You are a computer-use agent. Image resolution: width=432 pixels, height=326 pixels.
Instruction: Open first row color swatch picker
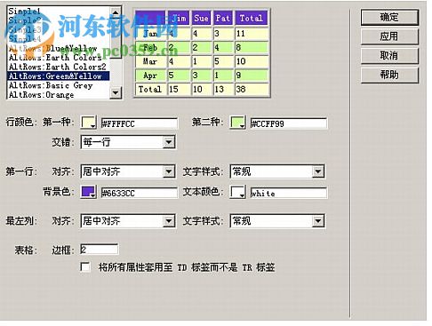88,123
